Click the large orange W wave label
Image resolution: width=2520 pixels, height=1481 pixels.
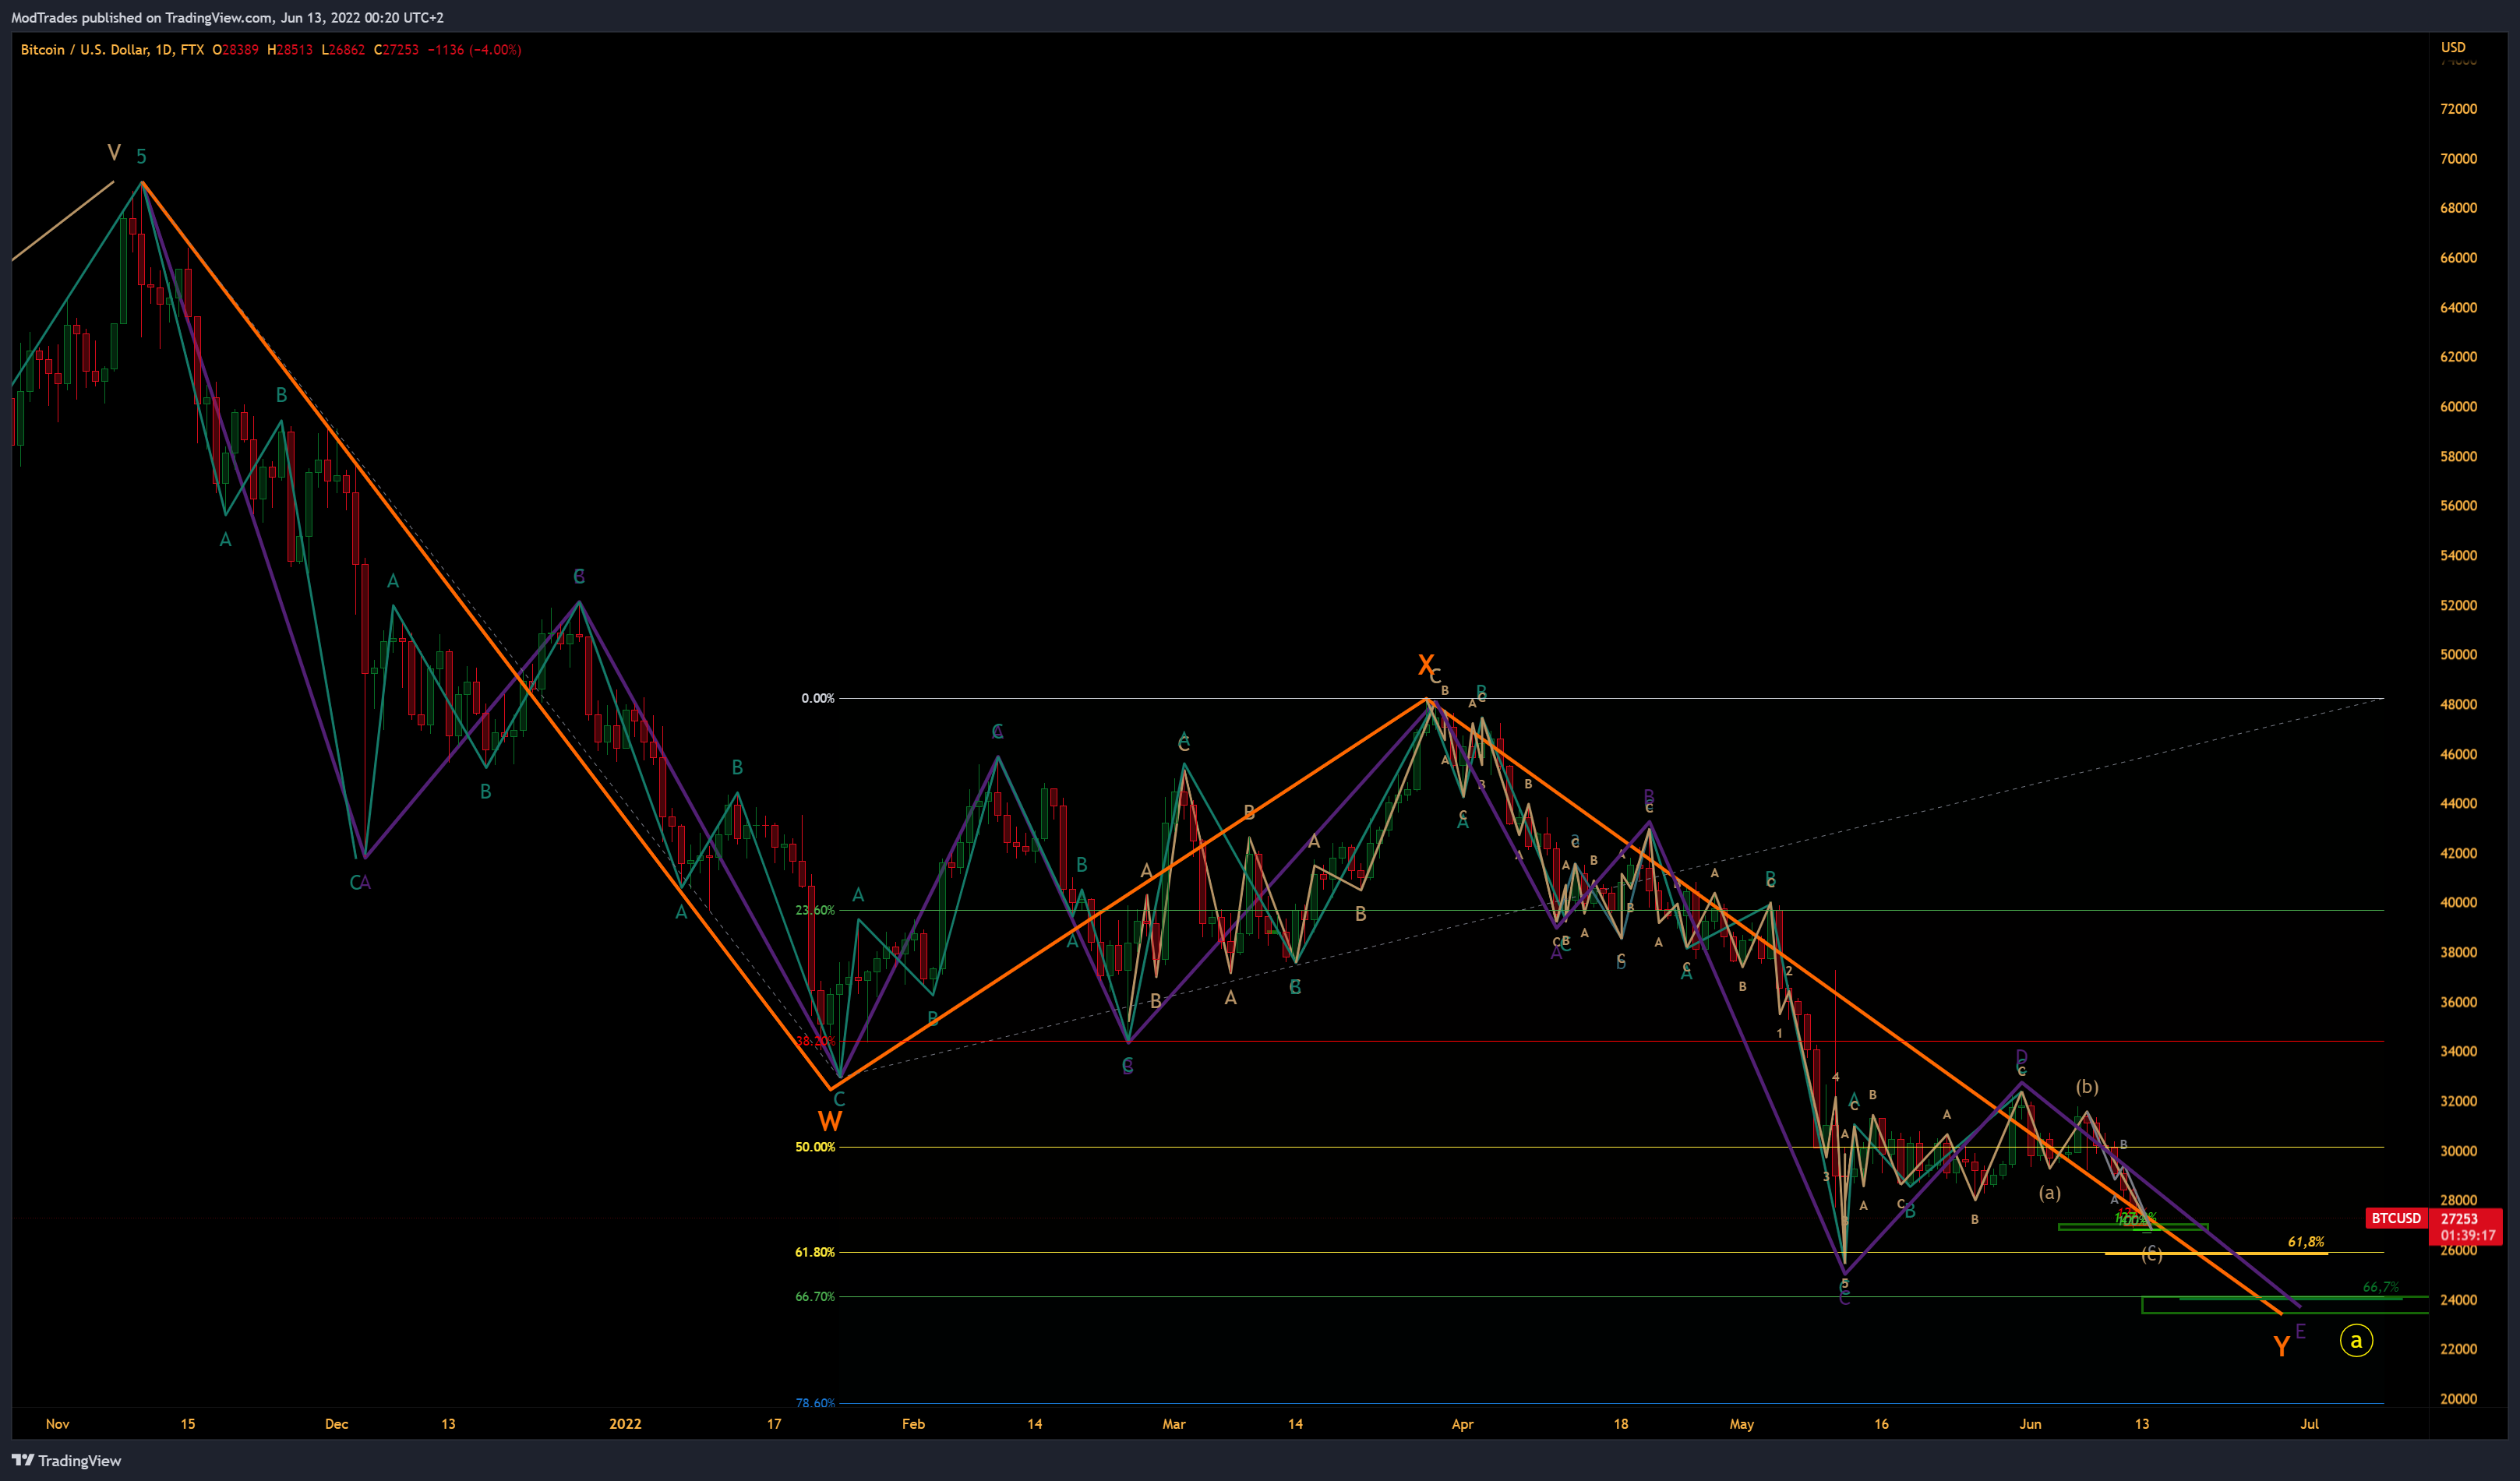(x=830, y=1121)
